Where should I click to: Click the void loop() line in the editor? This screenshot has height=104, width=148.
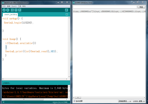(12, 39)
